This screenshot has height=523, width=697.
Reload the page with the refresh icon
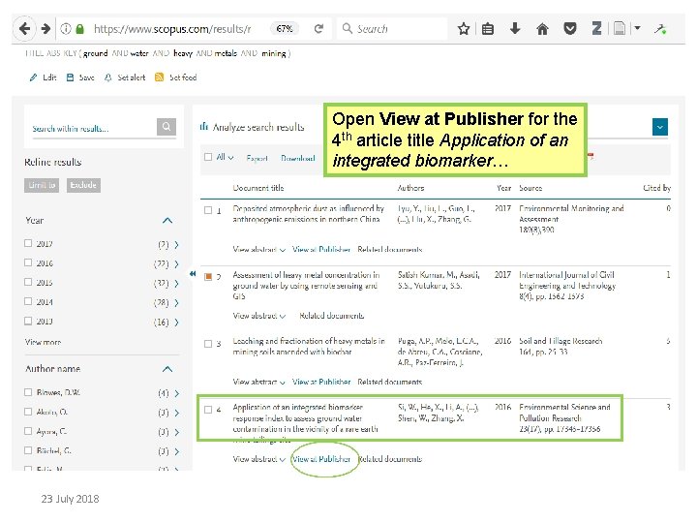[318, 29]
